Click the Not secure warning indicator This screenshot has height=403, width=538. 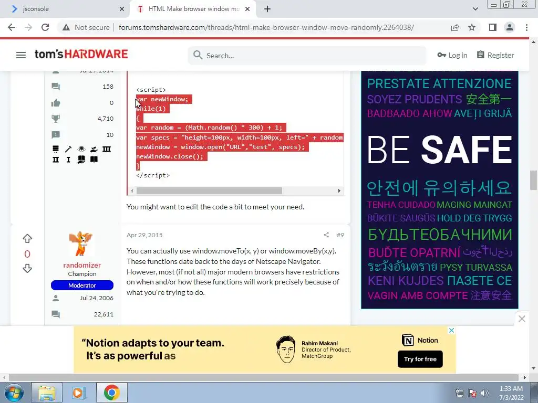[86, 27]
